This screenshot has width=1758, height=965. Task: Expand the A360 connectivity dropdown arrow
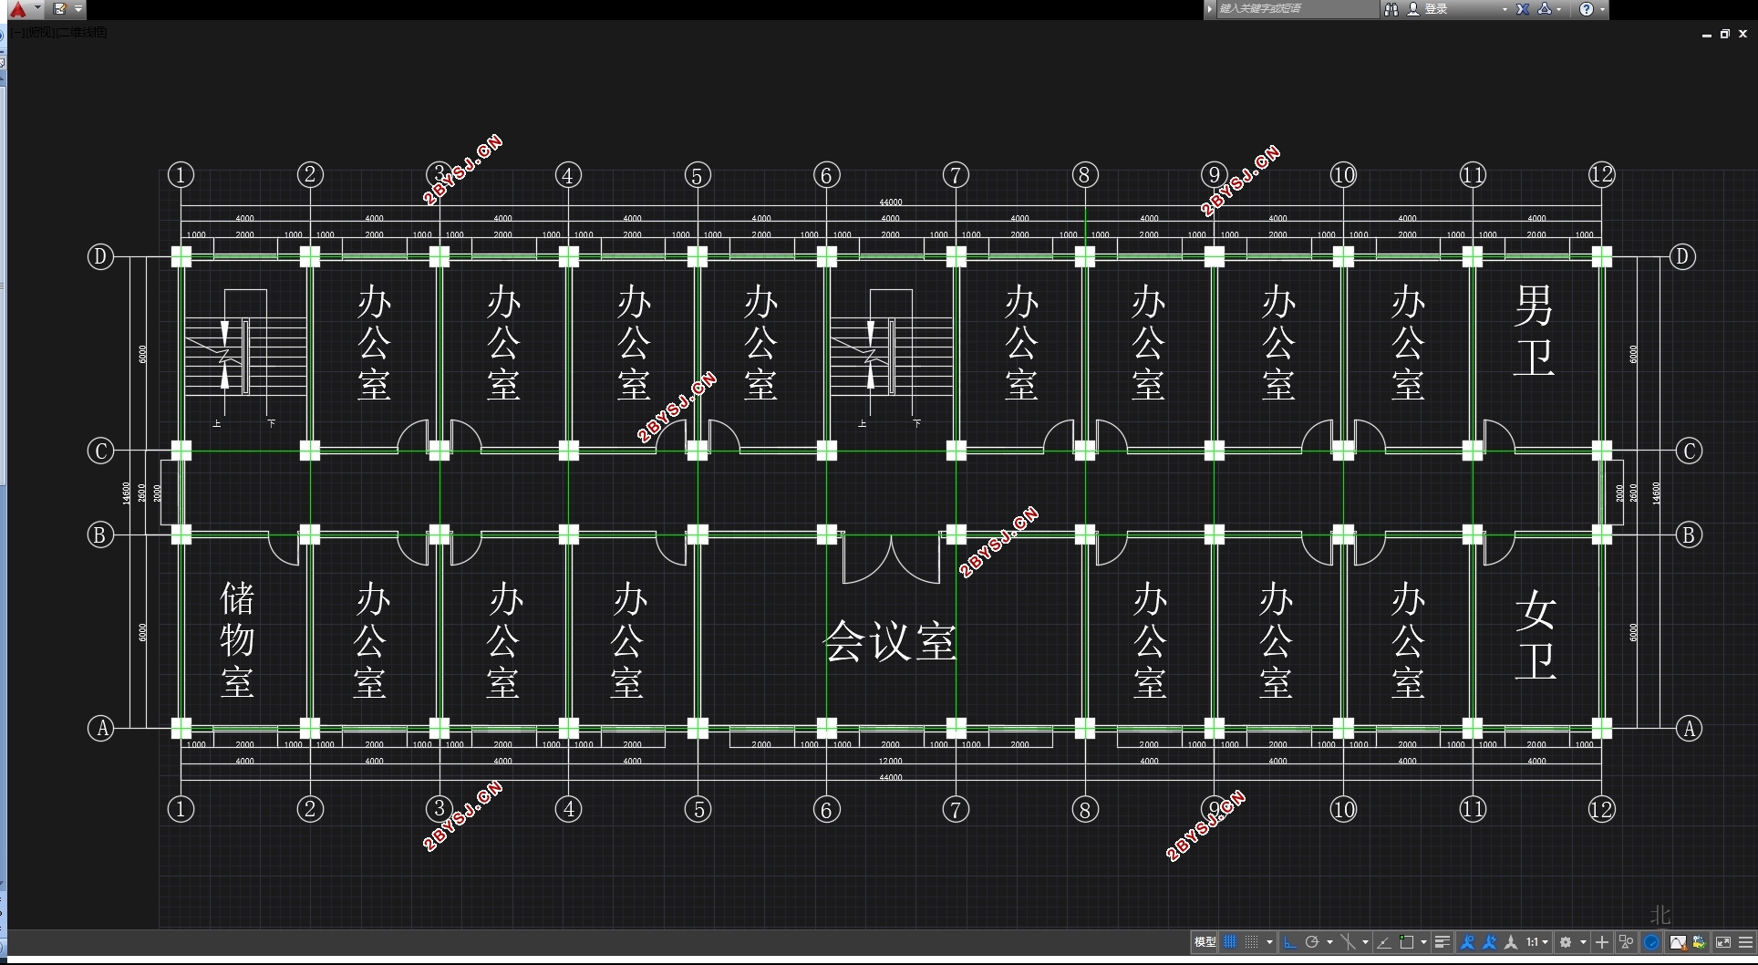coord(1559,9)
